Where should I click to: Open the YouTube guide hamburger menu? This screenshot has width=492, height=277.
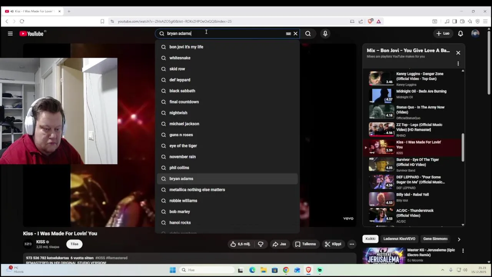(10, 33)
